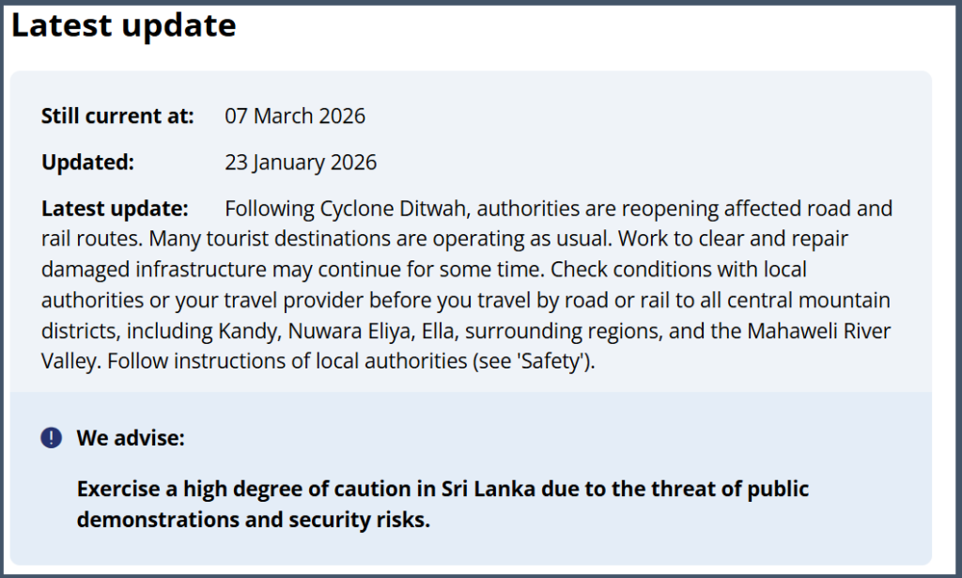Select the "Updated:" label
The width and height of the screenshot is (962, 578).
coord(88,163)
